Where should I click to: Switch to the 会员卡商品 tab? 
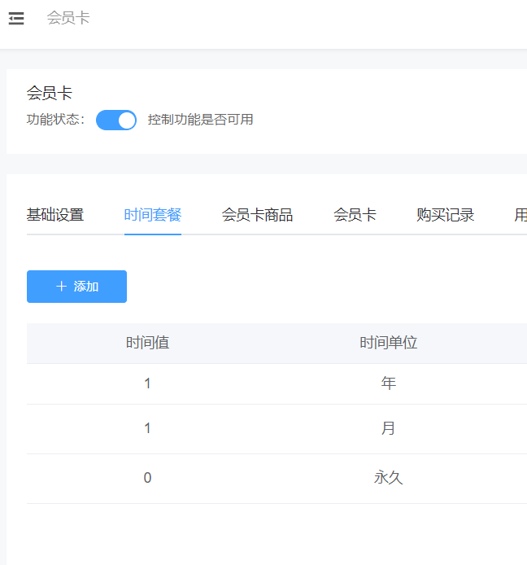257,215
